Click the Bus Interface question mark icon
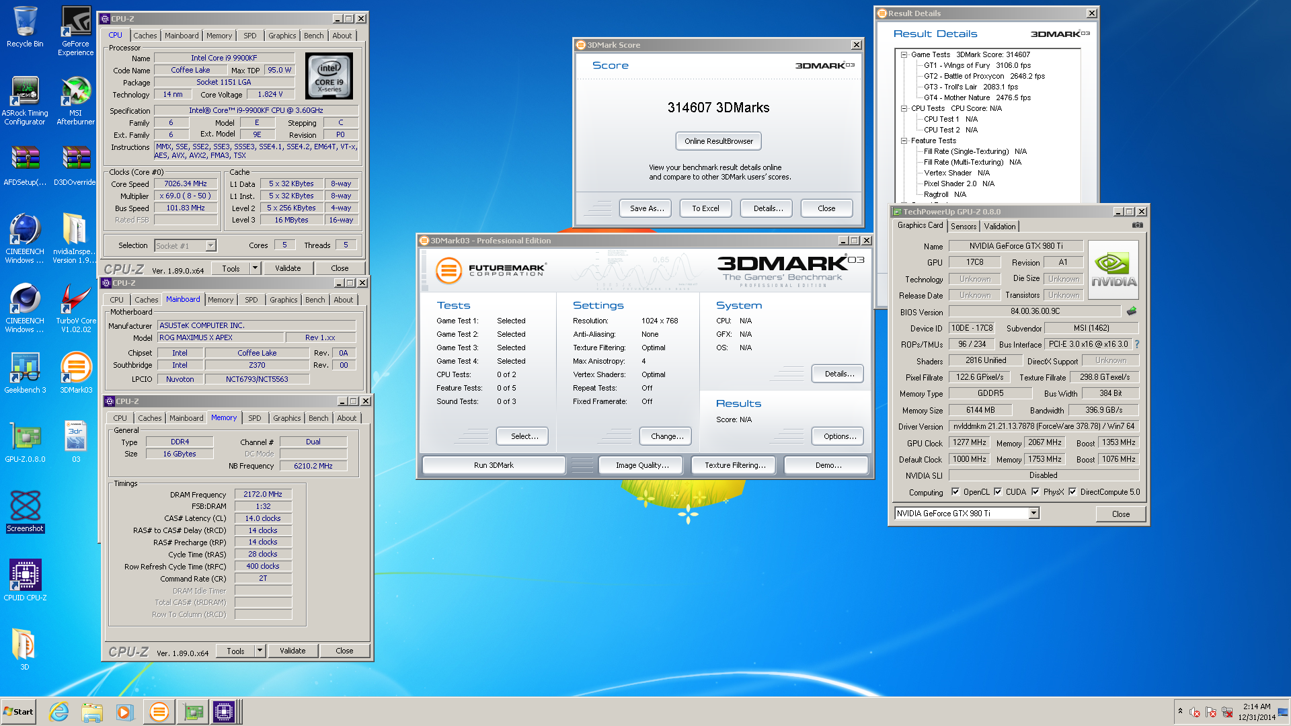Image resolution: width=1291 pixels, height=726 pixels. pyautogui.click(x=1137, y=344)
